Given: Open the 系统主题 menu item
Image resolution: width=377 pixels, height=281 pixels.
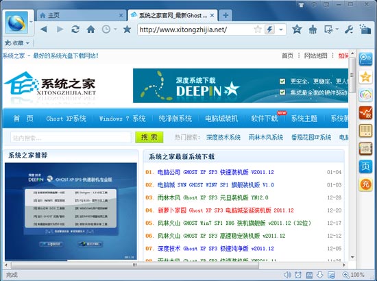Looking at the screenshot, I should (x=304, y=119).
